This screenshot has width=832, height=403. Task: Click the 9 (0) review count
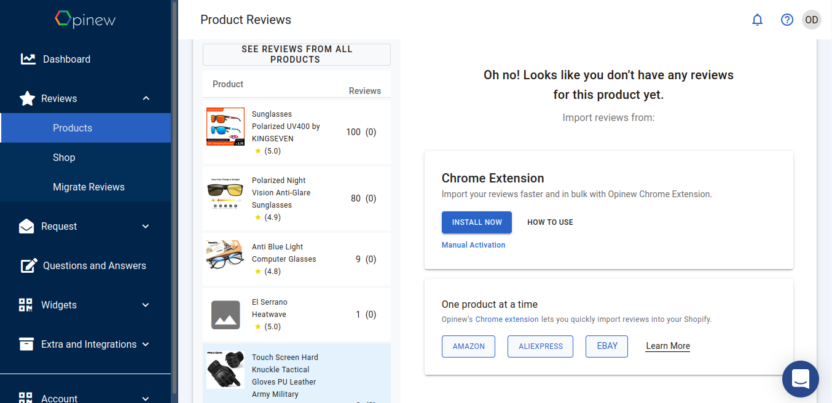(366, 259)
